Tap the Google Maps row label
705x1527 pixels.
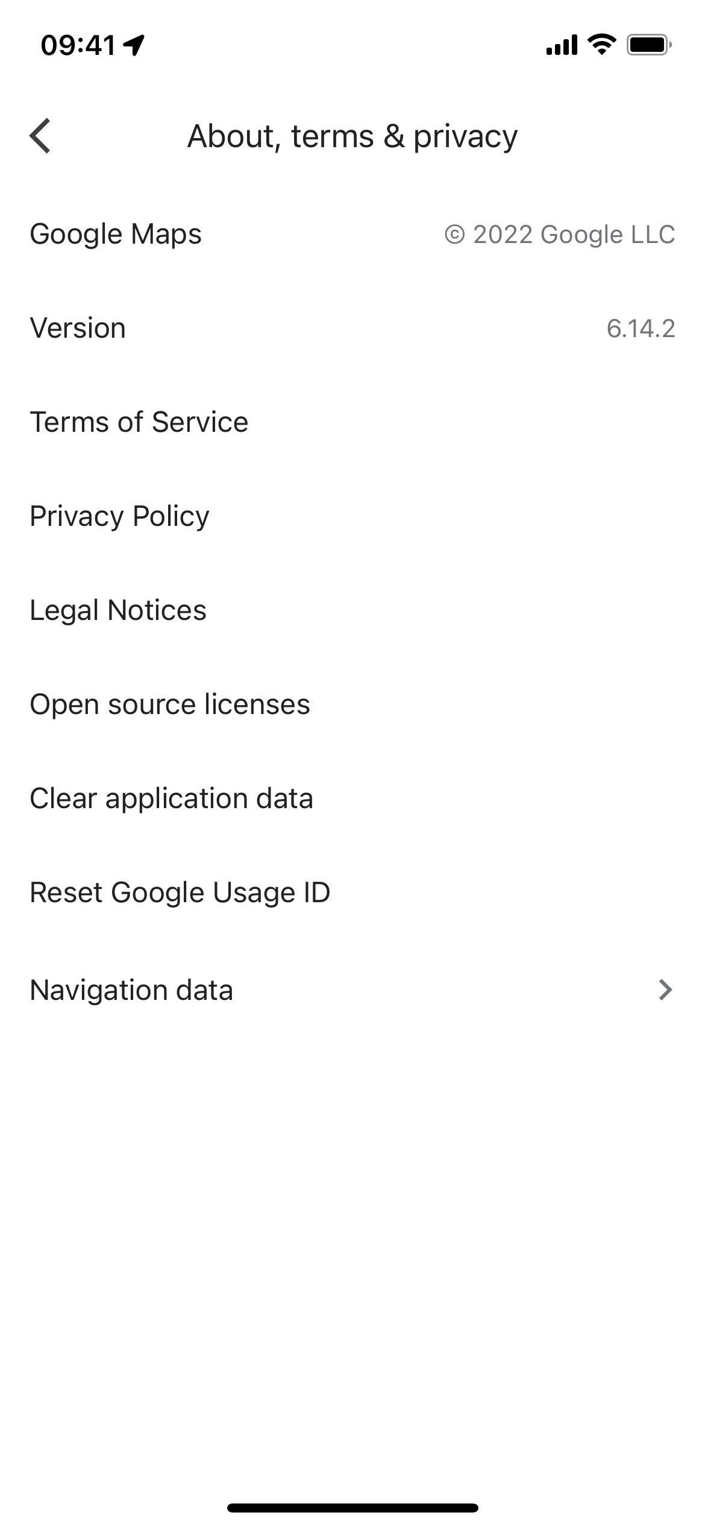pos(116,234)
